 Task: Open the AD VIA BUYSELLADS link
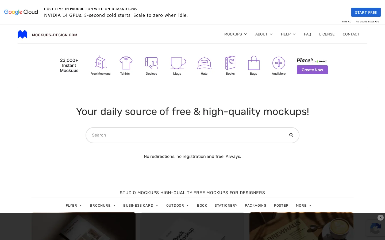pos(367,22)
